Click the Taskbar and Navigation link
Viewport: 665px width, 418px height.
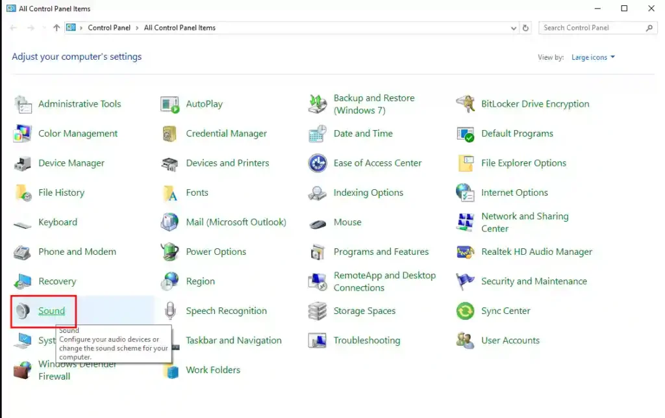233,341
